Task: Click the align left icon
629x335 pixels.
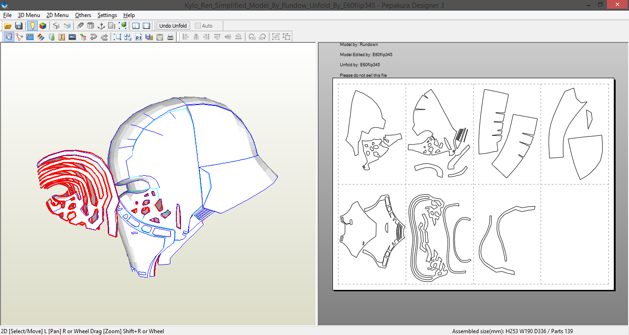Action: (186, 37)
